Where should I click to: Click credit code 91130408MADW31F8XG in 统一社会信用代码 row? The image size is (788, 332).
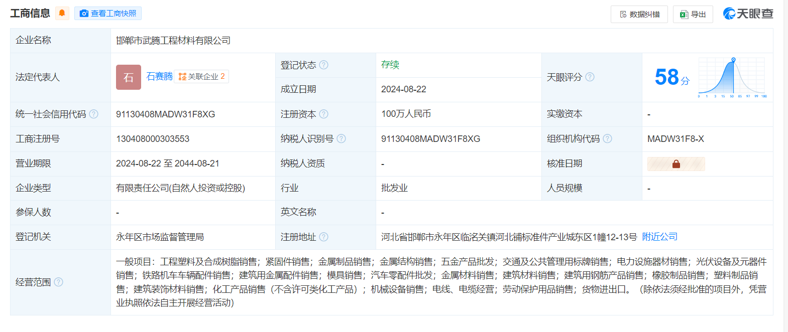tap(165, 114)
